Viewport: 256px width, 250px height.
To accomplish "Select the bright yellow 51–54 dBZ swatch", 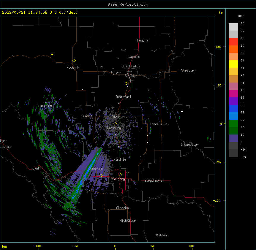I will [233, 64].
